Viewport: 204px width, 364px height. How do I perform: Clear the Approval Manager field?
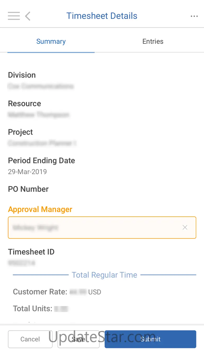[185, 228]
